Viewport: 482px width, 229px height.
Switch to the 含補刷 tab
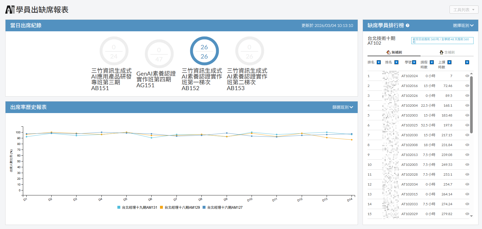click(x=447, y=52)
